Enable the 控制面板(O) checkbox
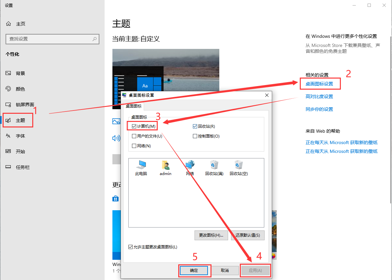 point(195,136)
